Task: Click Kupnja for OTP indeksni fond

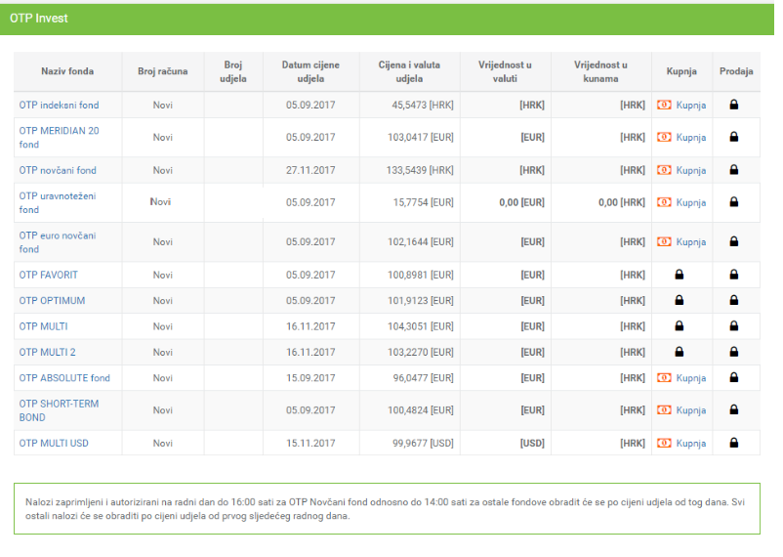Action: point(691,105)
